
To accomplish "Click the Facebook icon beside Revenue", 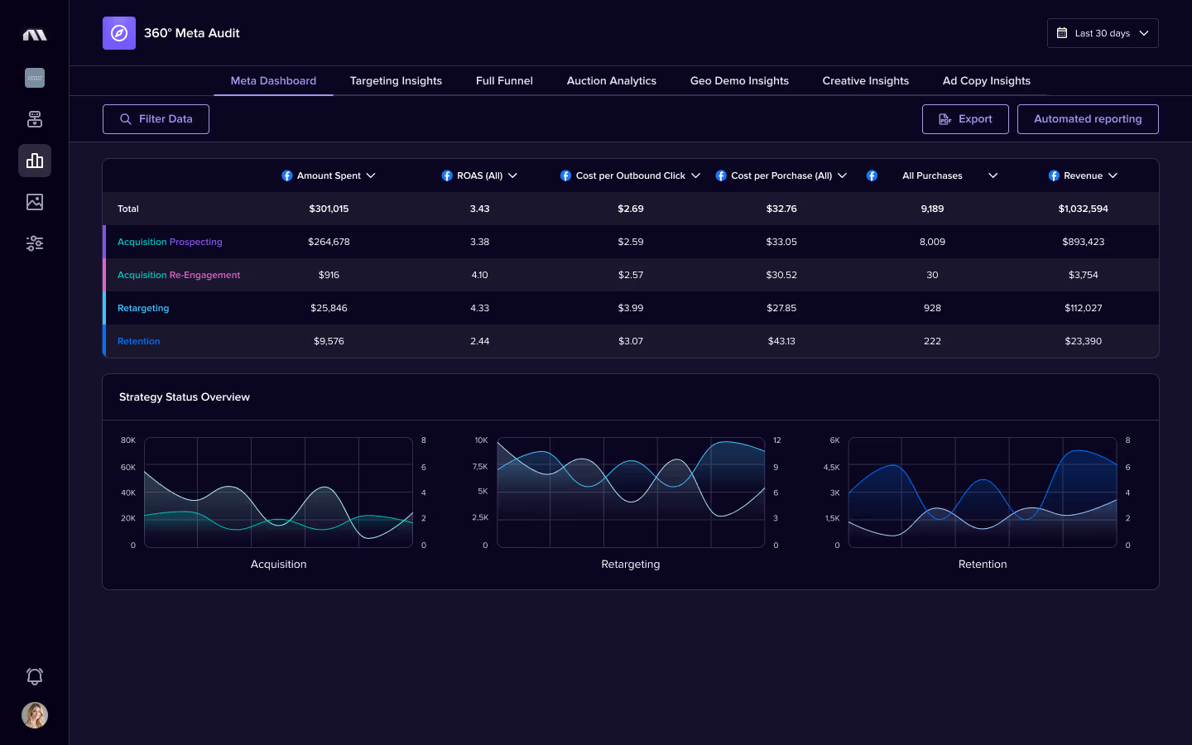I will [1054, 175].
